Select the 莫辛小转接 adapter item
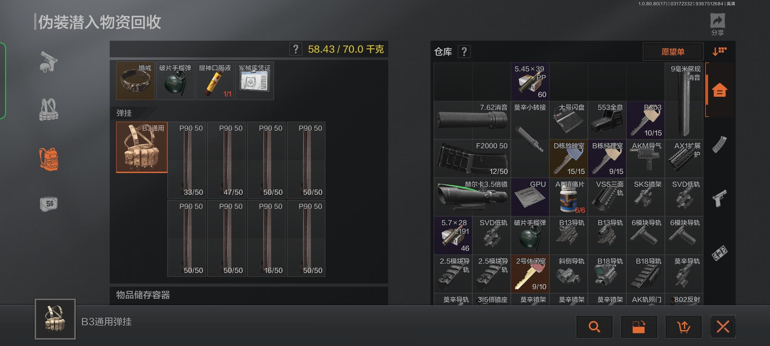The image size is (770, 346). (530, 140)
